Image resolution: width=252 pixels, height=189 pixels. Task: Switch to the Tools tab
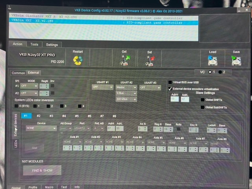[x=34, y=44]
